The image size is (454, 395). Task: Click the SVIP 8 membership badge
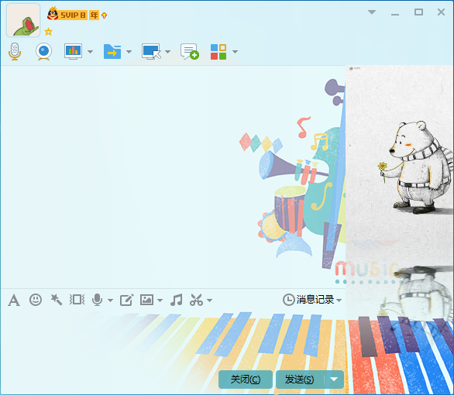67,15
